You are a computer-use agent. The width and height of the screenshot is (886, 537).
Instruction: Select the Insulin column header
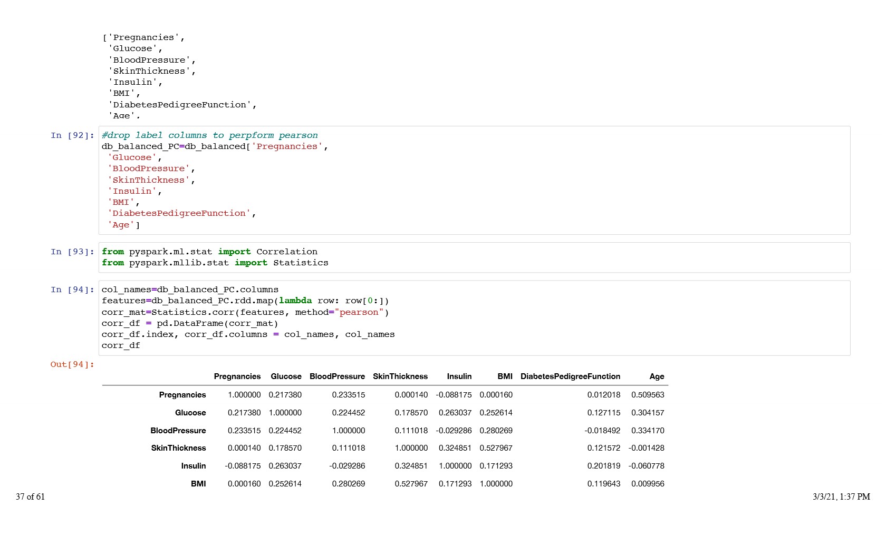coord(459,376)
